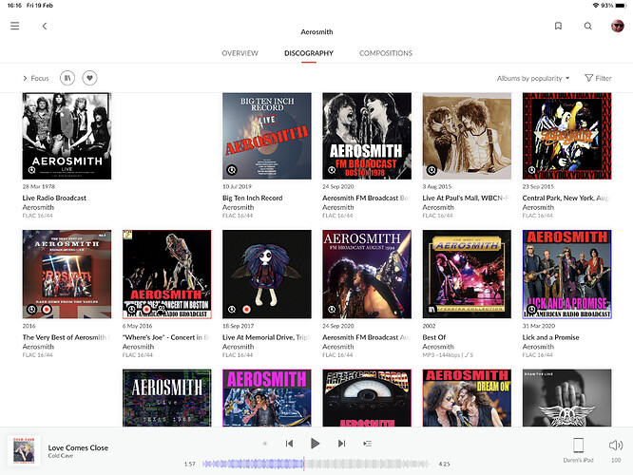Click Qobuz badge on Memorial Drive cover

point(232,310)
